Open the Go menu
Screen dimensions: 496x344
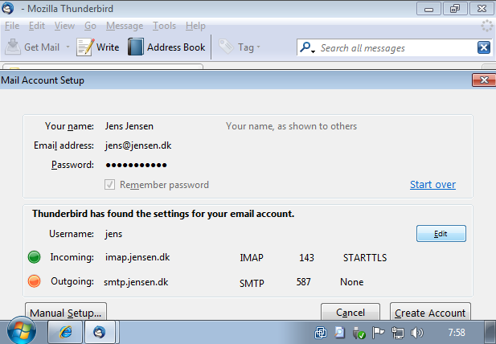pos(90,26)
